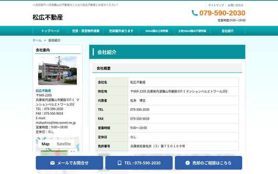Open the サイトマップ link

(x=216, y=5)
